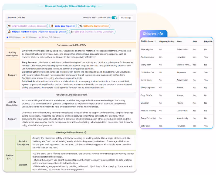
Task: Click the Settings gear icon
Action: (x=122, y=18)
